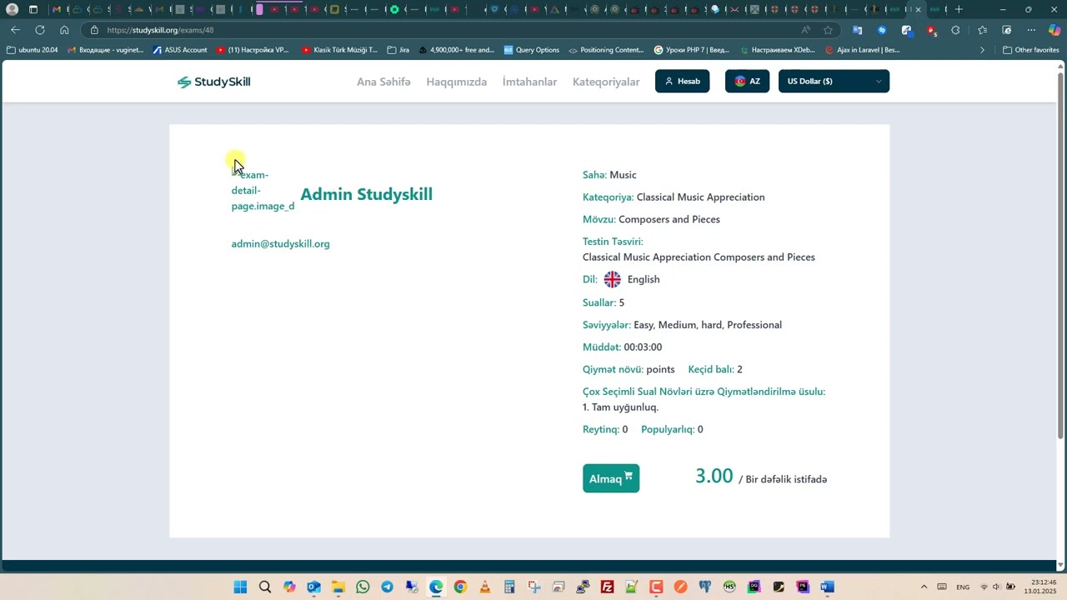Open the AZ language selector
Screen dimensions: 1067x600
[x=747, y=81]
